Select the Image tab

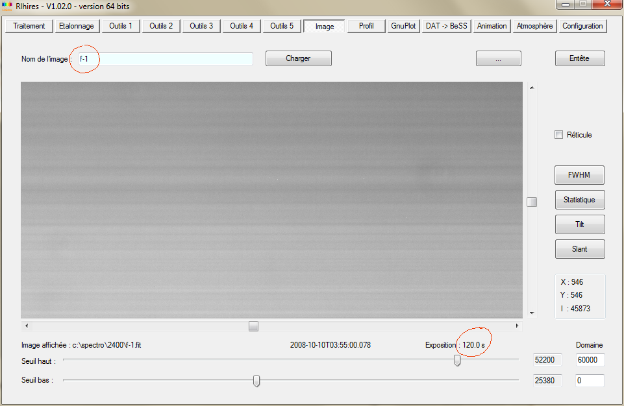pyautogui.click(x=324, y=26)
